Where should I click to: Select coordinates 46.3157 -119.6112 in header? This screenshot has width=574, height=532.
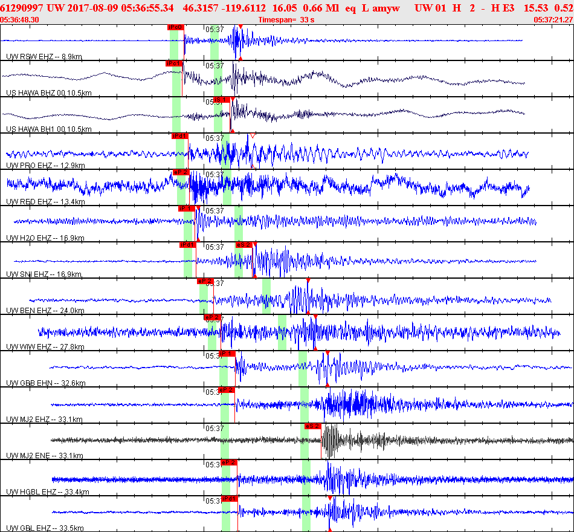[x=224, y=8]
